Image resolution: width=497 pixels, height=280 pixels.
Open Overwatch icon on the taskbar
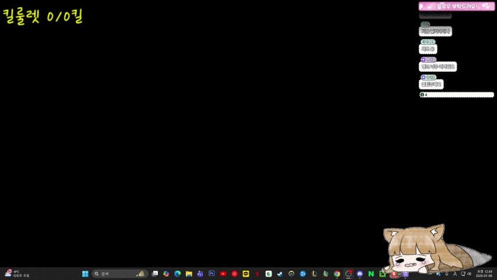click(291, 274)
